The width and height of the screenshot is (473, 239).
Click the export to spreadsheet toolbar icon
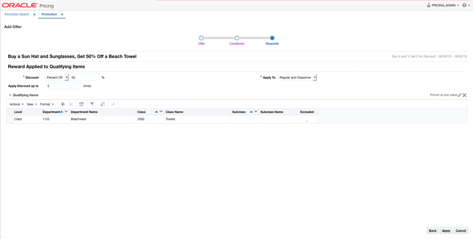(81, 104)
